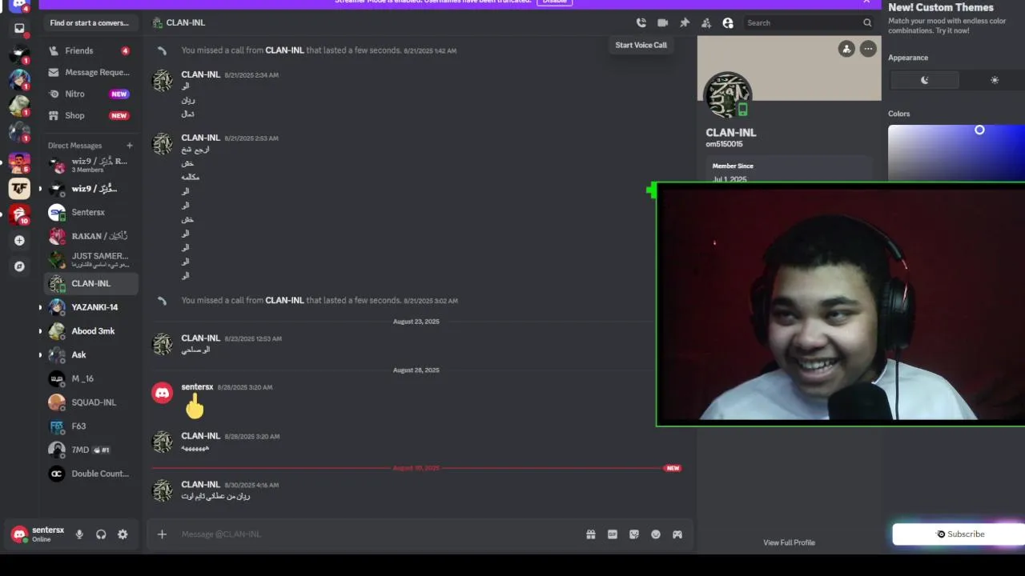Select the light theme sun option
1025x576 pixels.
tap(993, 80)
